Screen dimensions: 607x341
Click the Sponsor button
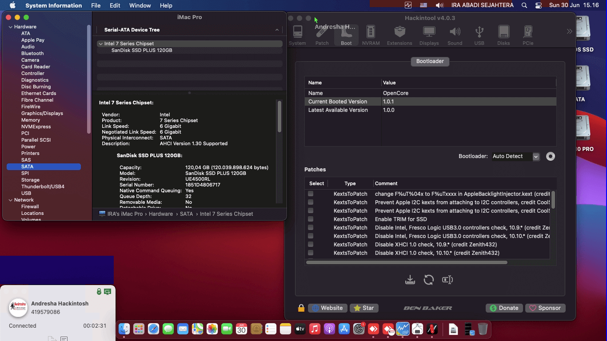[545, 308]
